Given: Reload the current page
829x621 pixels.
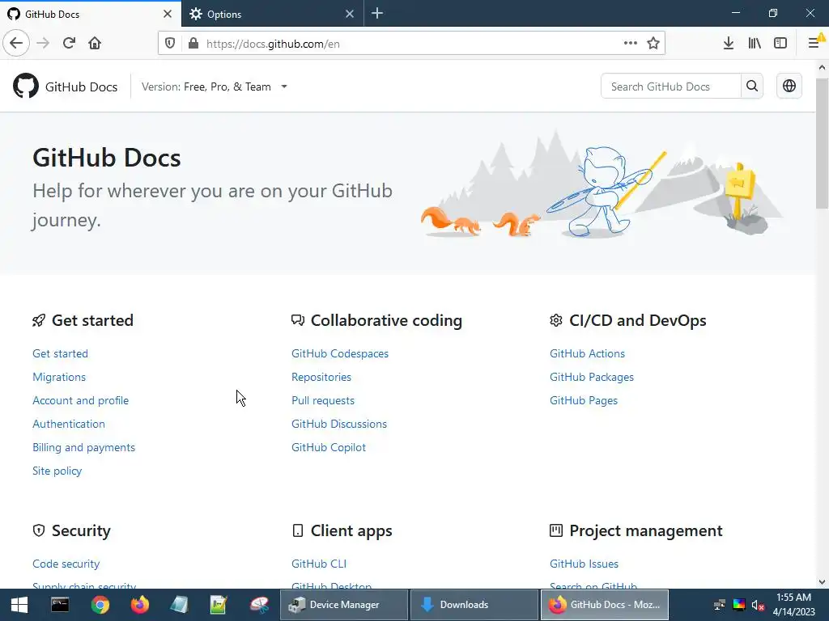Looking at the screenshot, I should [x=69, y=44].
